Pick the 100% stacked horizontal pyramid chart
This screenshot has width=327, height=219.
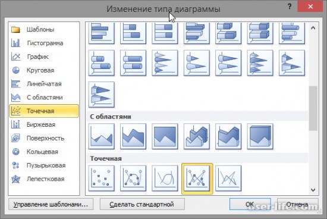point(102,95)
